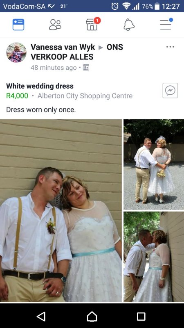The height and width of the screenshot is (328, 184).
Task: Tap the group audience icon beside timestamp
Action: pos(86,67)
